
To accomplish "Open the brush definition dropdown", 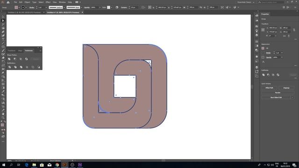I will pyautogui.click(x=81, y=7).
